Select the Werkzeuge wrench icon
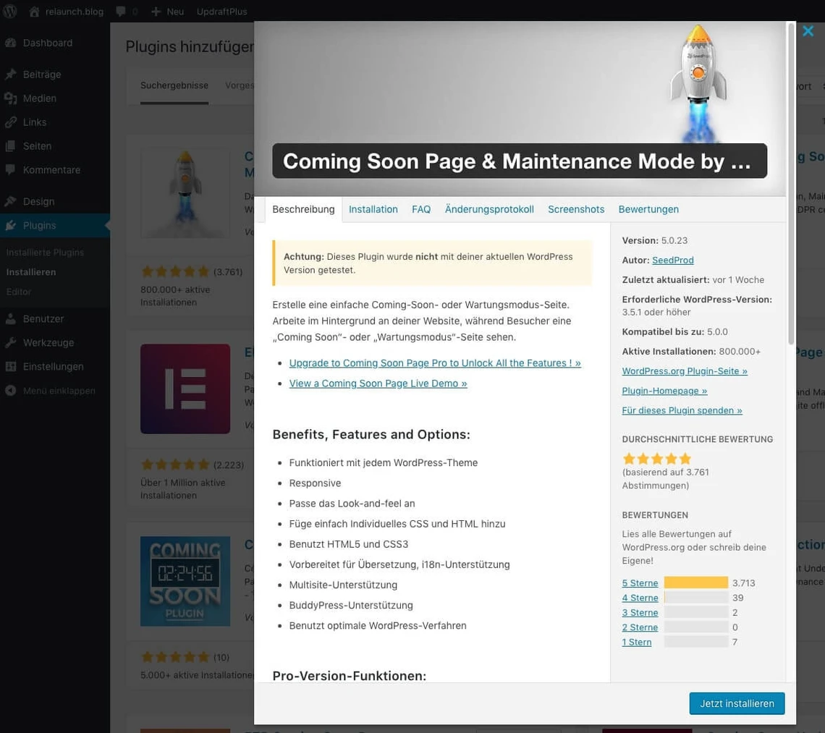825x733 pixels. click(x=12, y=342)
